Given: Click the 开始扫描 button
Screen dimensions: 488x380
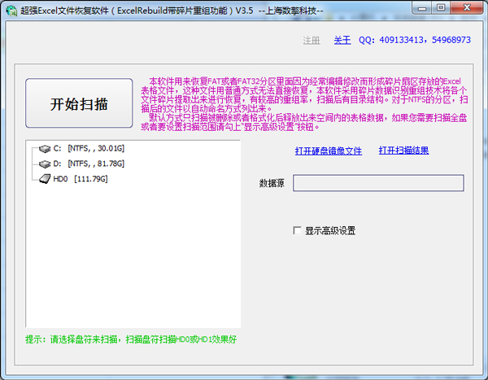Looking at the screenshot, I should [x=79, y=103].
